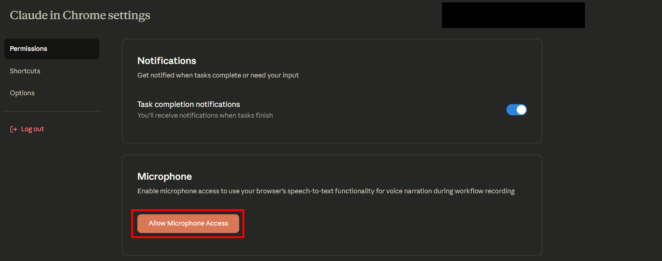This screenshot has width=662, height=261.
Task: Click Allow Microphone Access button
Action: pyautogui.click(x=188, y=224)
